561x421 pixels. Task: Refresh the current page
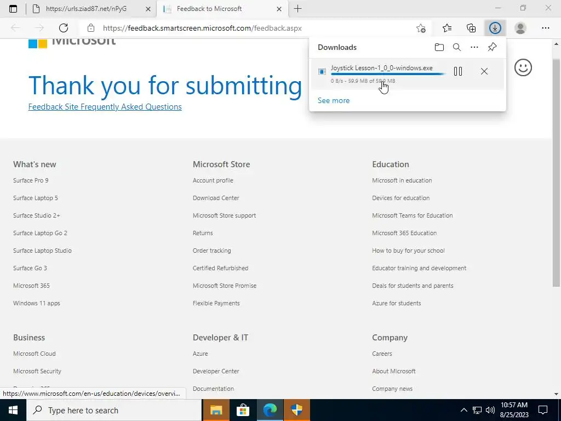[64, 28]
